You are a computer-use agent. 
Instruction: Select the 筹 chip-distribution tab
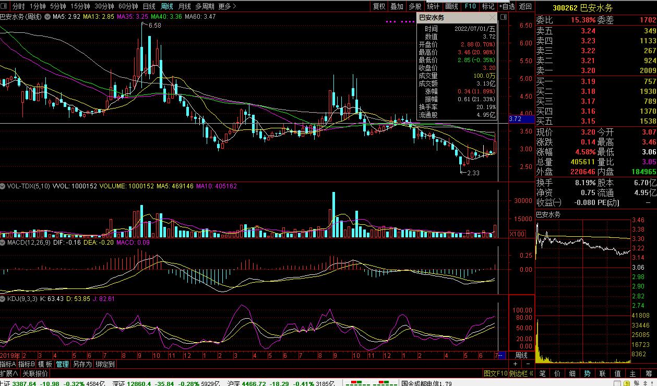click(648, 373)
